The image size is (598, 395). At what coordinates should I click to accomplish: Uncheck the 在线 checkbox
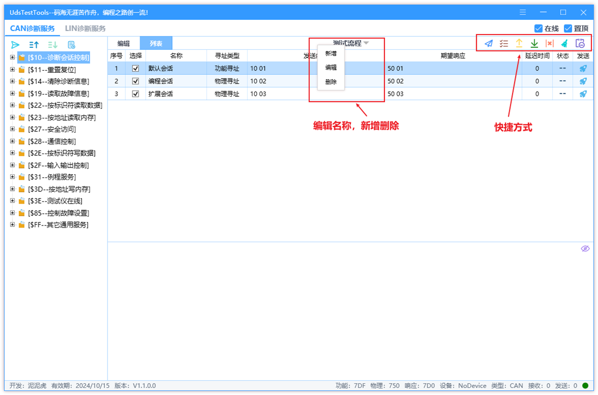click(538, 29)
